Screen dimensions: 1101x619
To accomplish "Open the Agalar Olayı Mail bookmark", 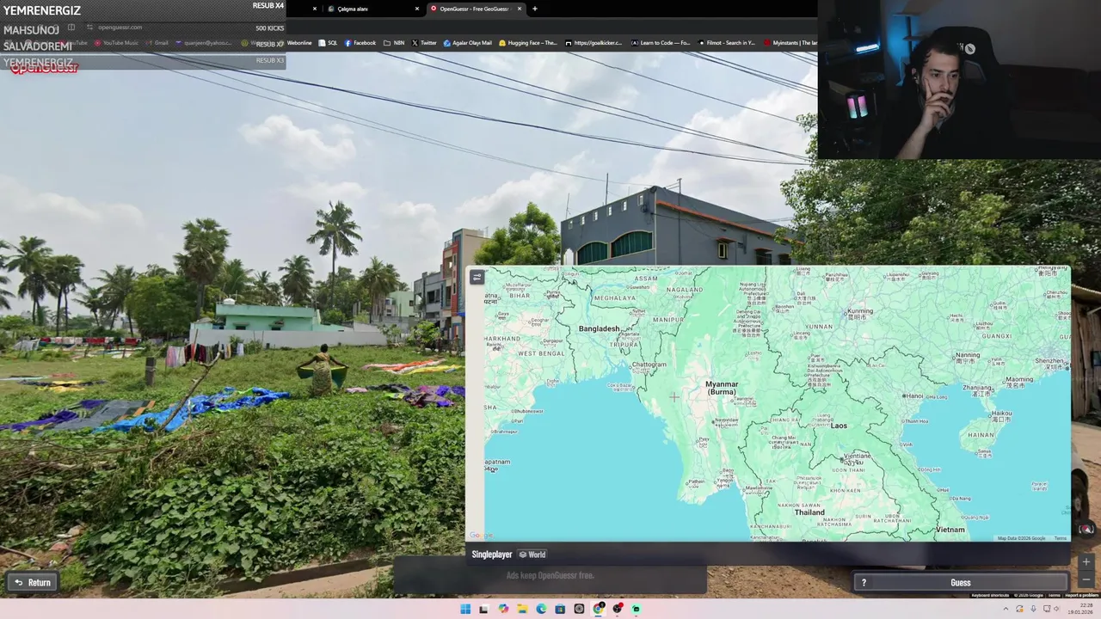I will click(x=468, y=42).
